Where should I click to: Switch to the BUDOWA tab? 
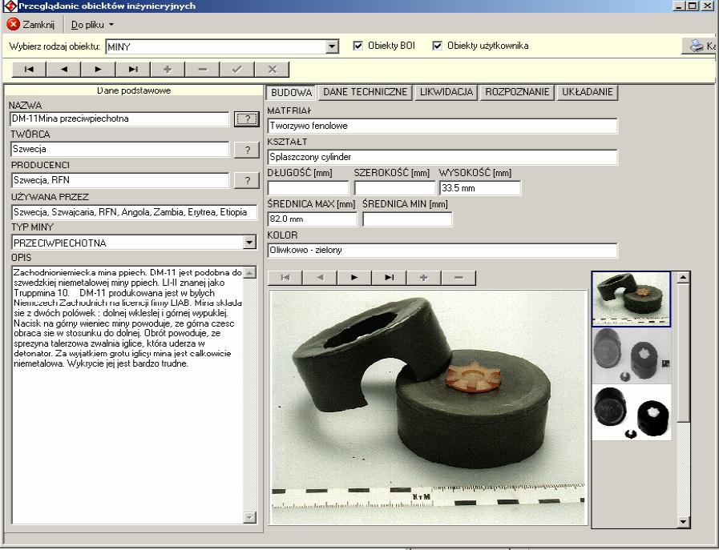click(291, 93)
